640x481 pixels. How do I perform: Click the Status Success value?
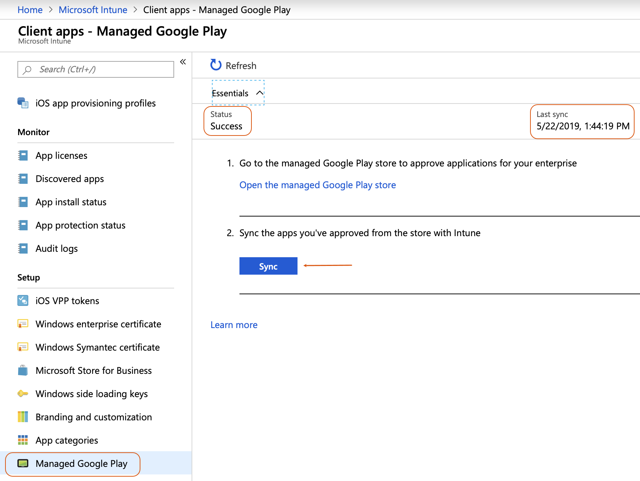[226, 126]
